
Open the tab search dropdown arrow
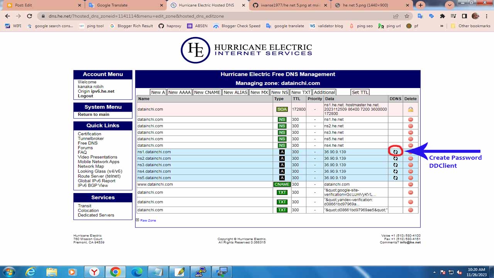coord(449,5)
